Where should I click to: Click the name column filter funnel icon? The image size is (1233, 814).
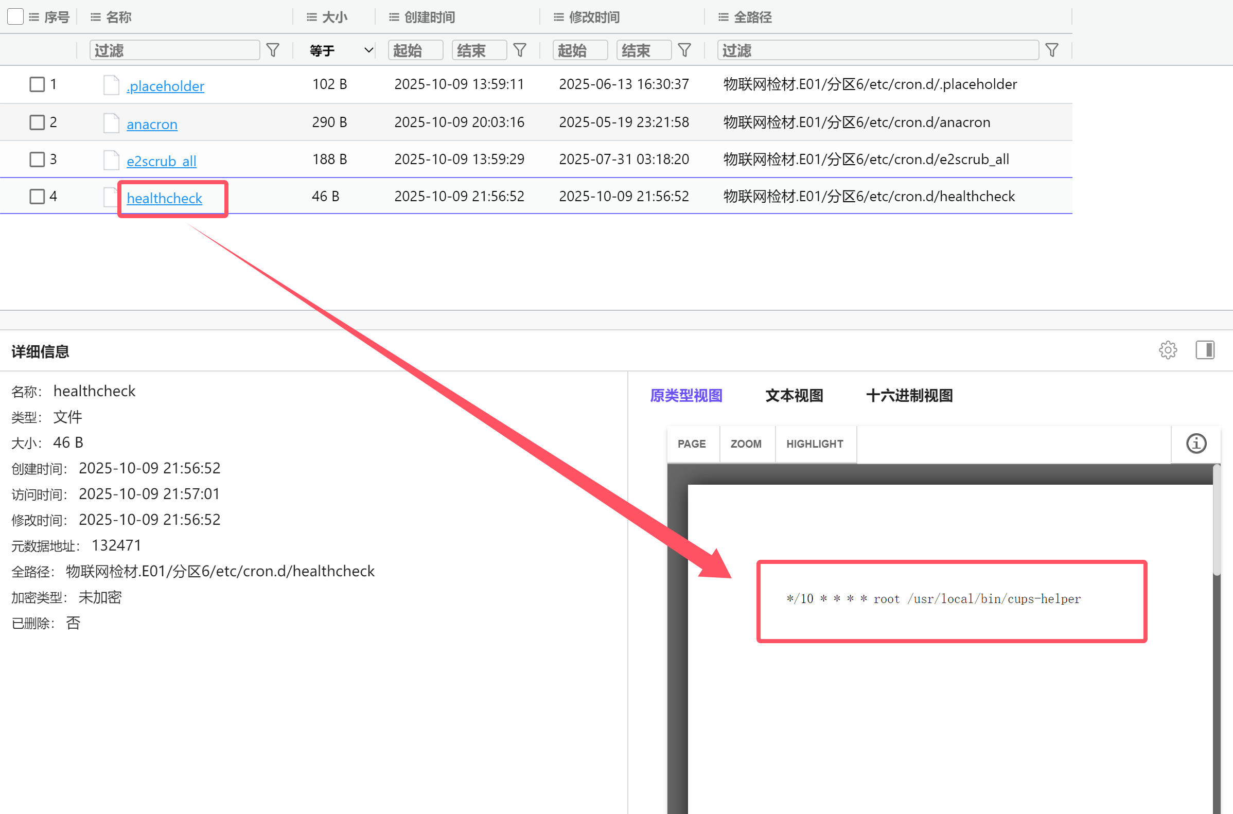coord(273,50)
